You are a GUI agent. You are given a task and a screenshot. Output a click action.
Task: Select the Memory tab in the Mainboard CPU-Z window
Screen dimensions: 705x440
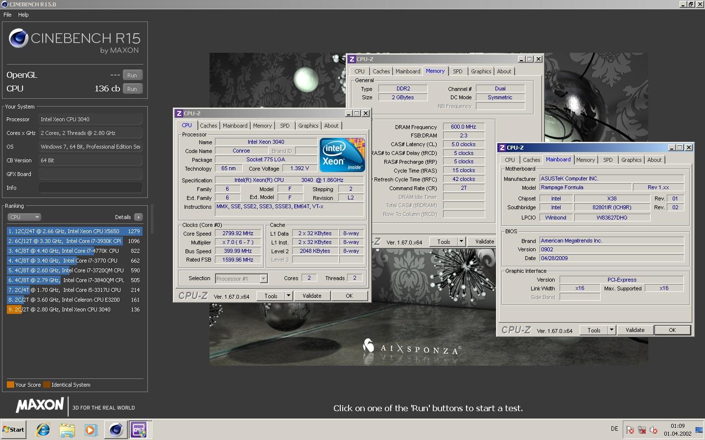point(586,160)
